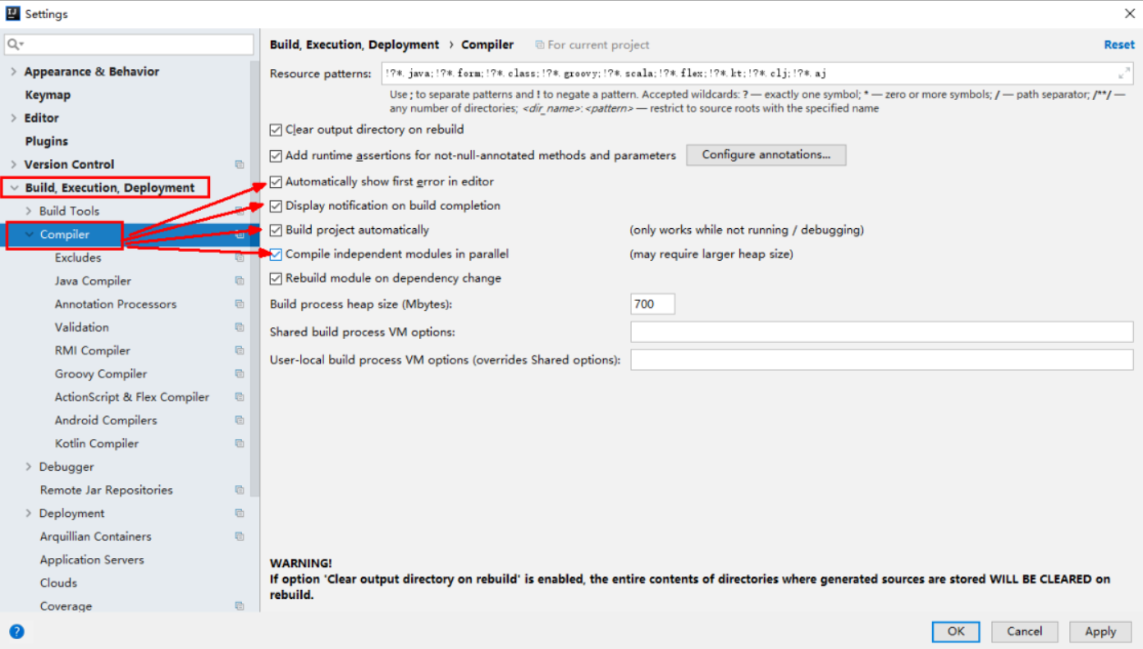Select Plugins in the settings tree
Image resolution: width=1143 pixels, height=649 pixels.
(46, 141)
